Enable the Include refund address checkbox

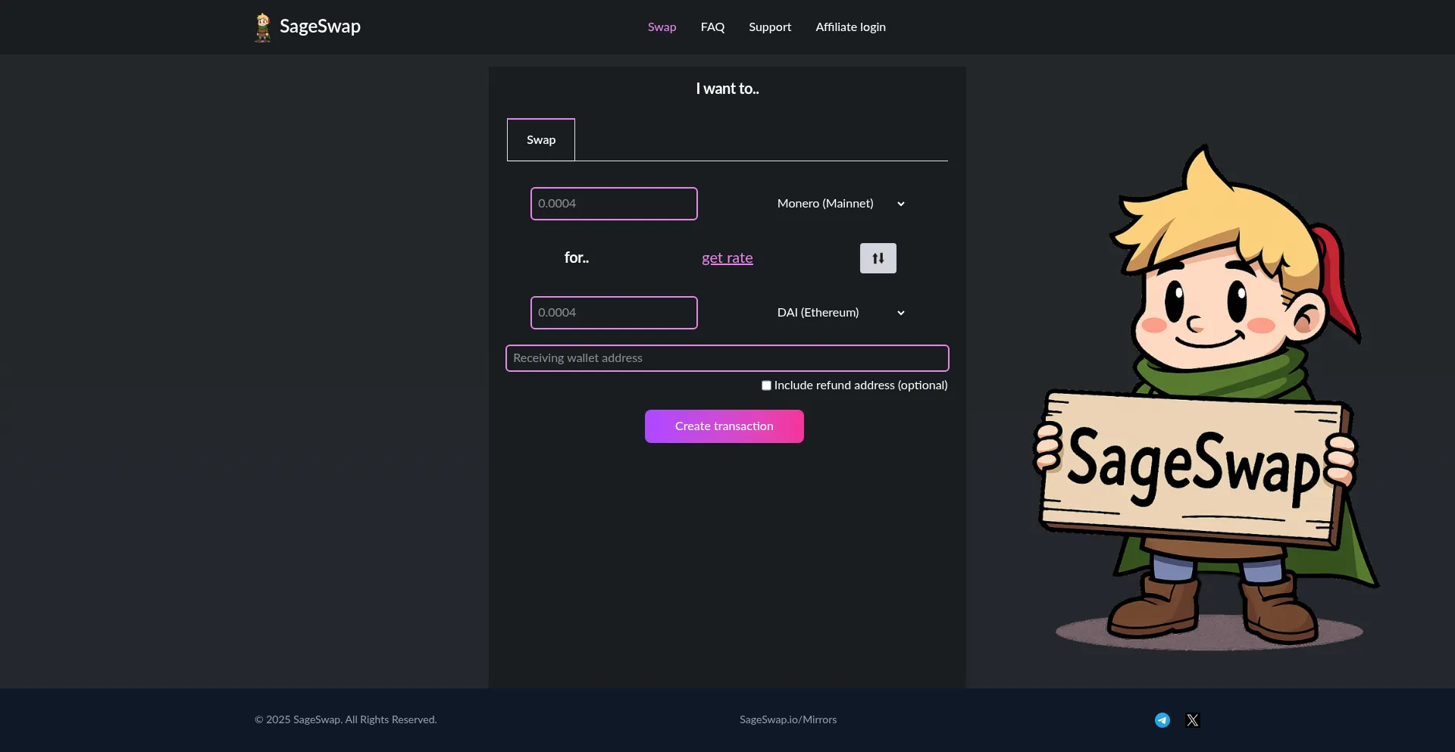pyautogui.click(x=765, y=385)
